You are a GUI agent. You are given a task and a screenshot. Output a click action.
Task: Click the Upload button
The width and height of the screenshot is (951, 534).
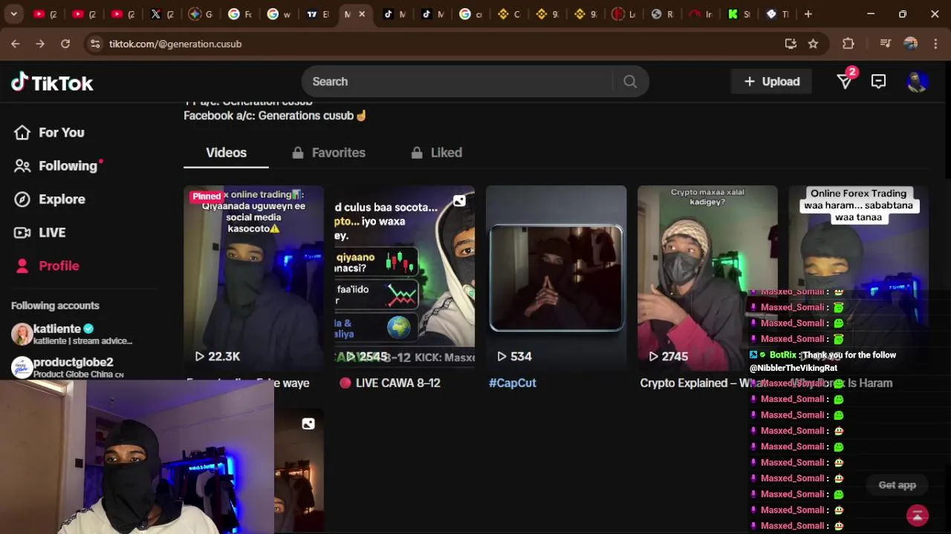[772, 82]
